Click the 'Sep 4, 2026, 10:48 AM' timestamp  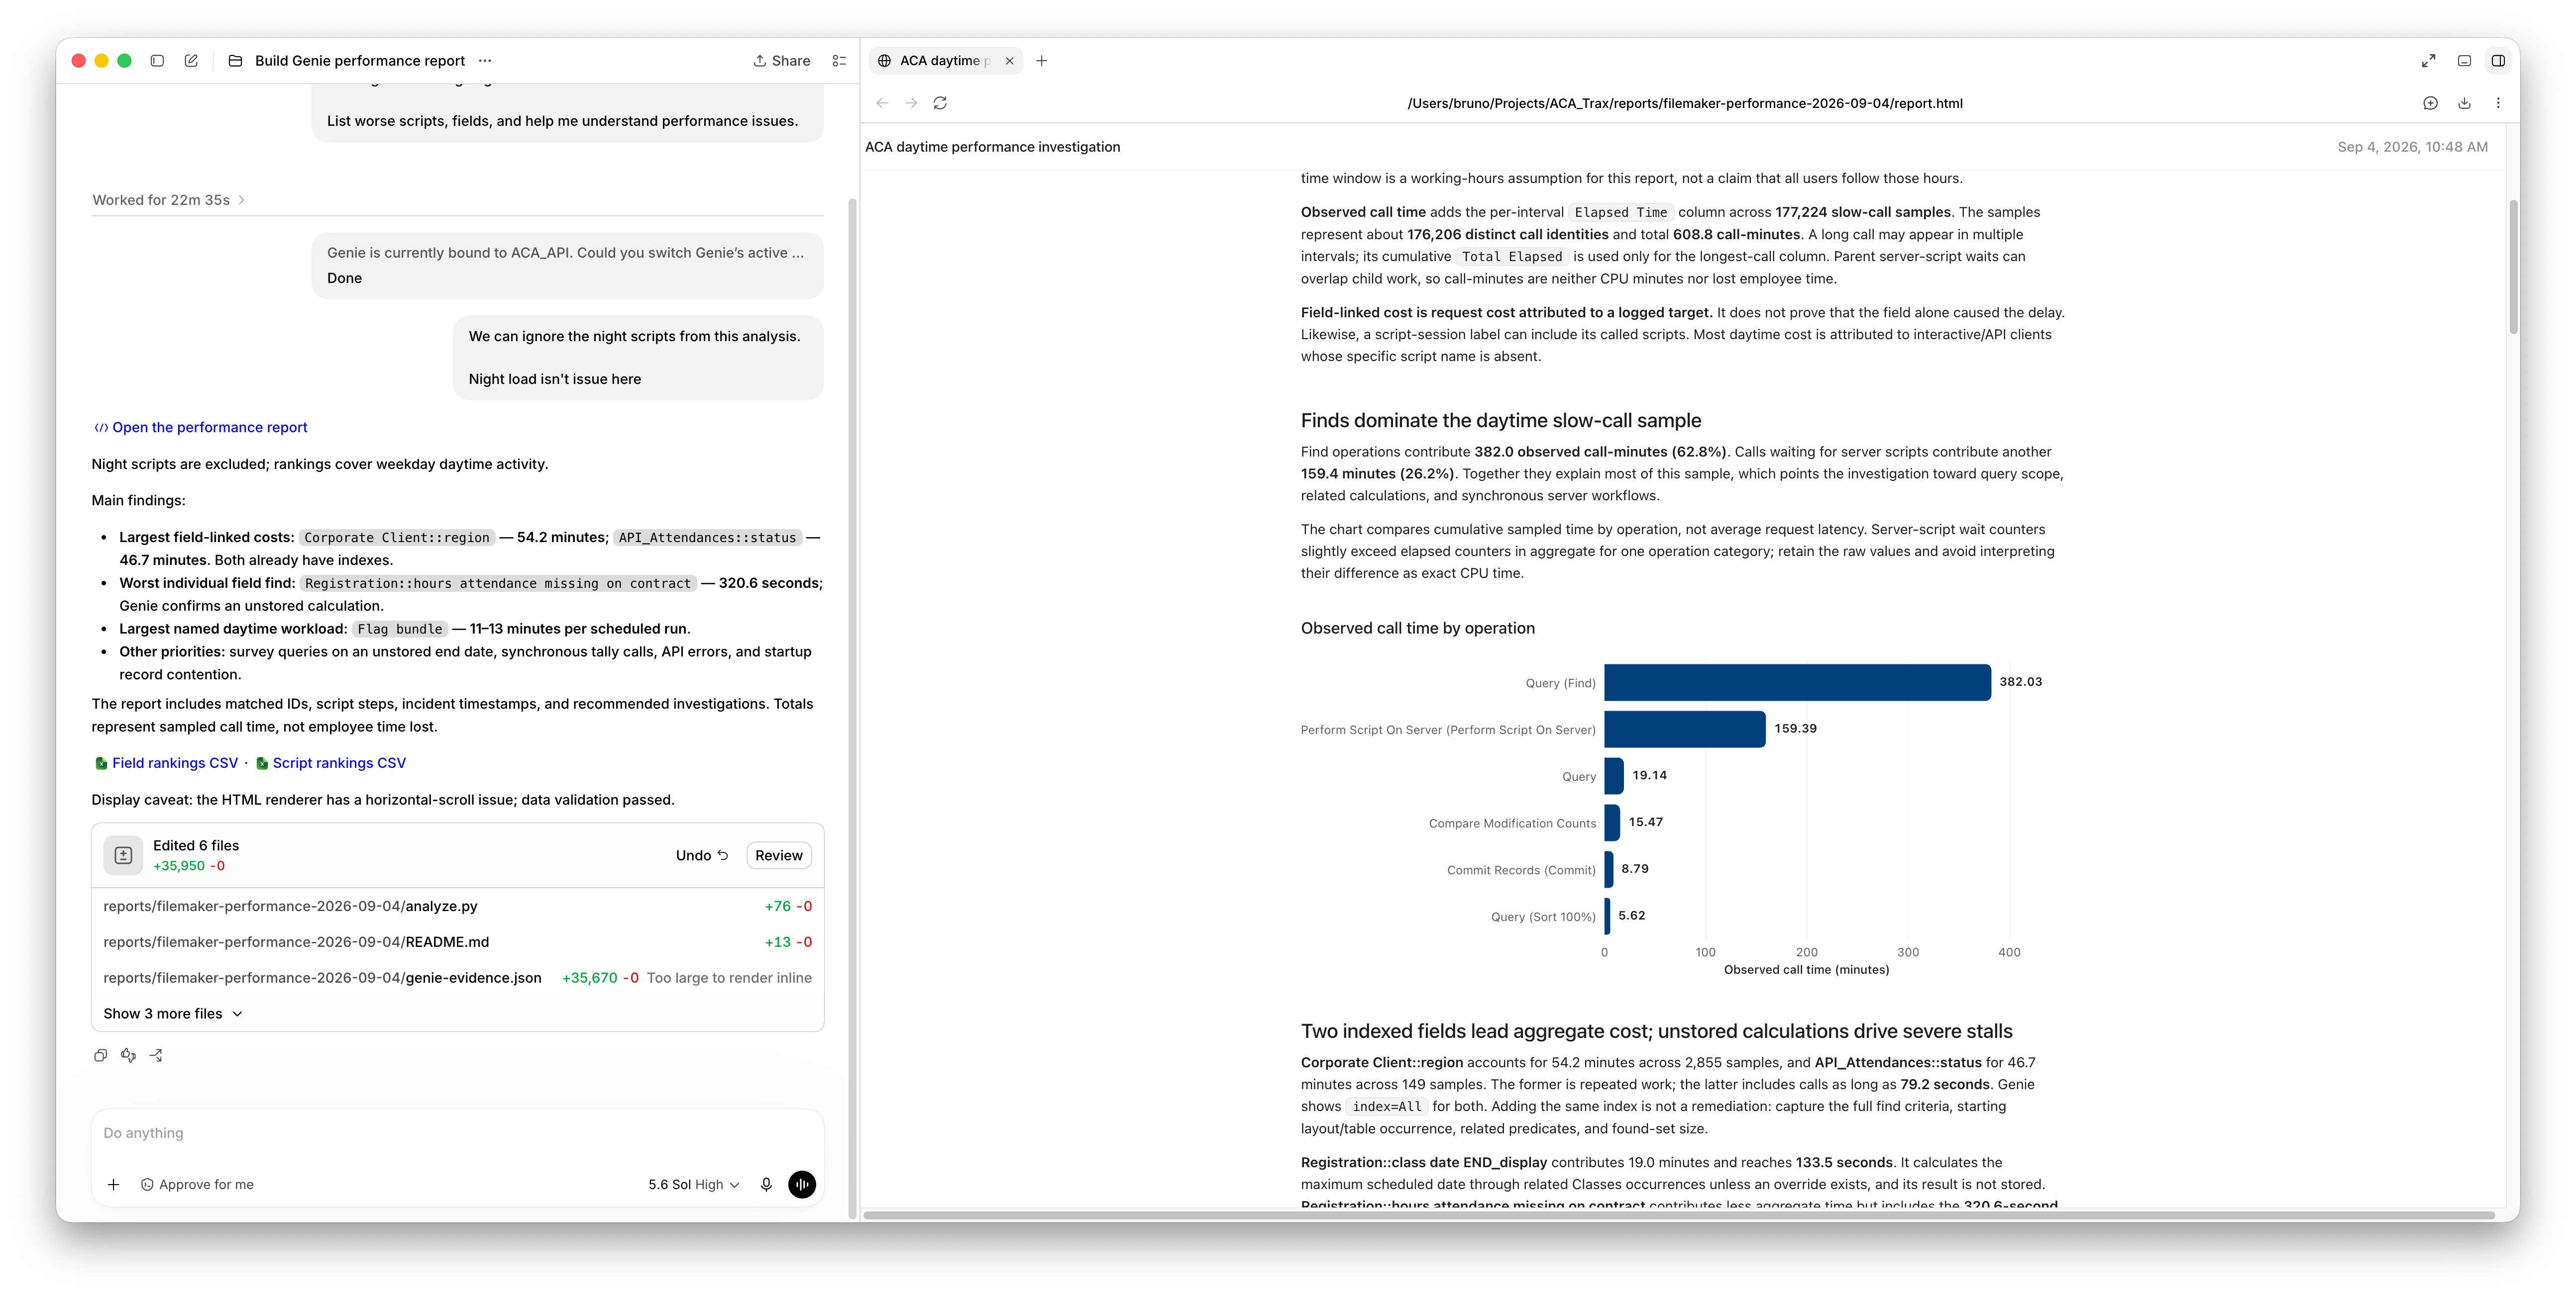(x=2412, y=147)
